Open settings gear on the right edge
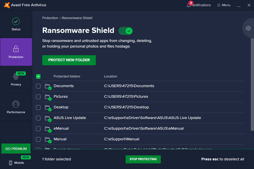 pyautogui.click(x=248, y=28)
